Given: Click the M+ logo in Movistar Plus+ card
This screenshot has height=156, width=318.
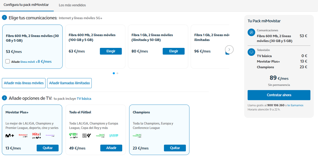Looking at the screenshot, I should point(10,136).
